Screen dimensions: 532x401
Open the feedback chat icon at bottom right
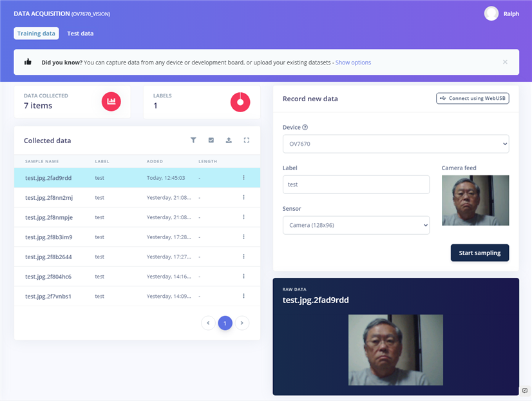click(525, 391)
